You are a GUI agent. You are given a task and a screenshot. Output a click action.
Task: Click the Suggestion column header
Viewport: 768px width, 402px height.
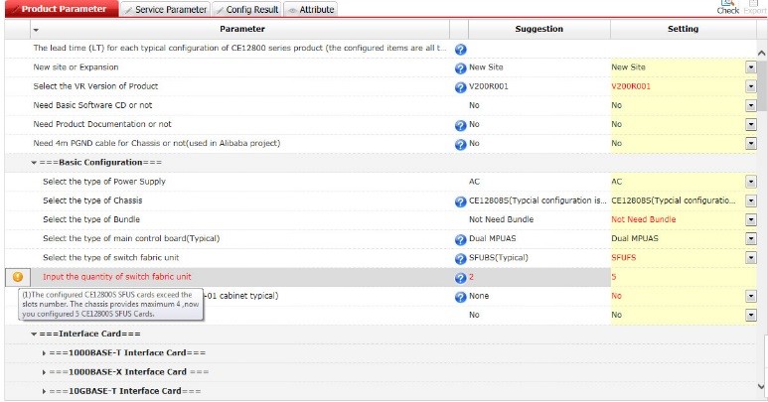[x=538, y=29]
